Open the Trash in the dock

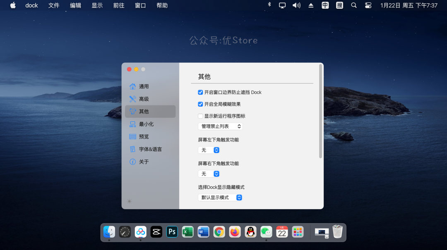338,231
